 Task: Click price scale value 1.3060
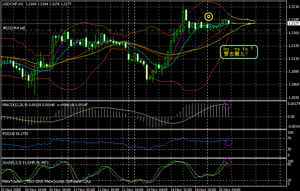[294, 85]
